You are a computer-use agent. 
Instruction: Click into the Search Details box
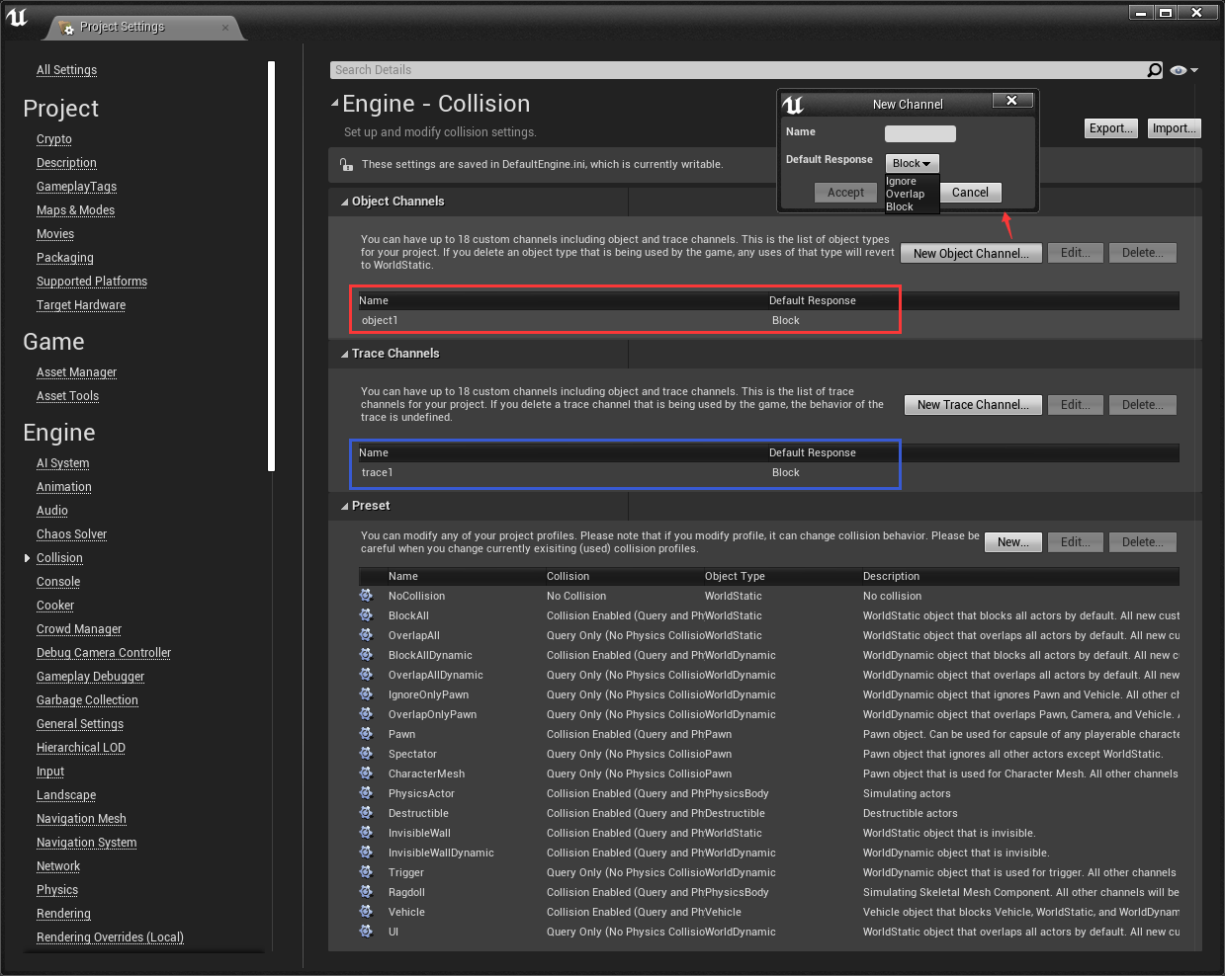tap(737, 70)
